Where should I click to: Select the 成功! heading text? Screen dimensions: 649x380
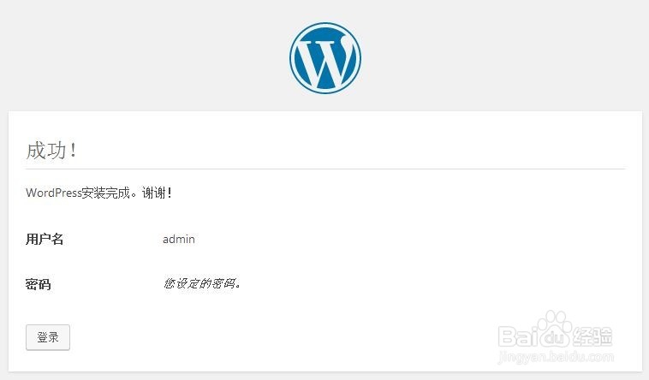(x=51, y=150)
